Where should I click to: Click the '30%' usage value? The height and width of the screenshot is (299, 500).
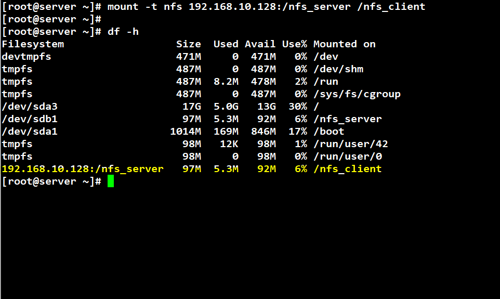tap(297, 106)
